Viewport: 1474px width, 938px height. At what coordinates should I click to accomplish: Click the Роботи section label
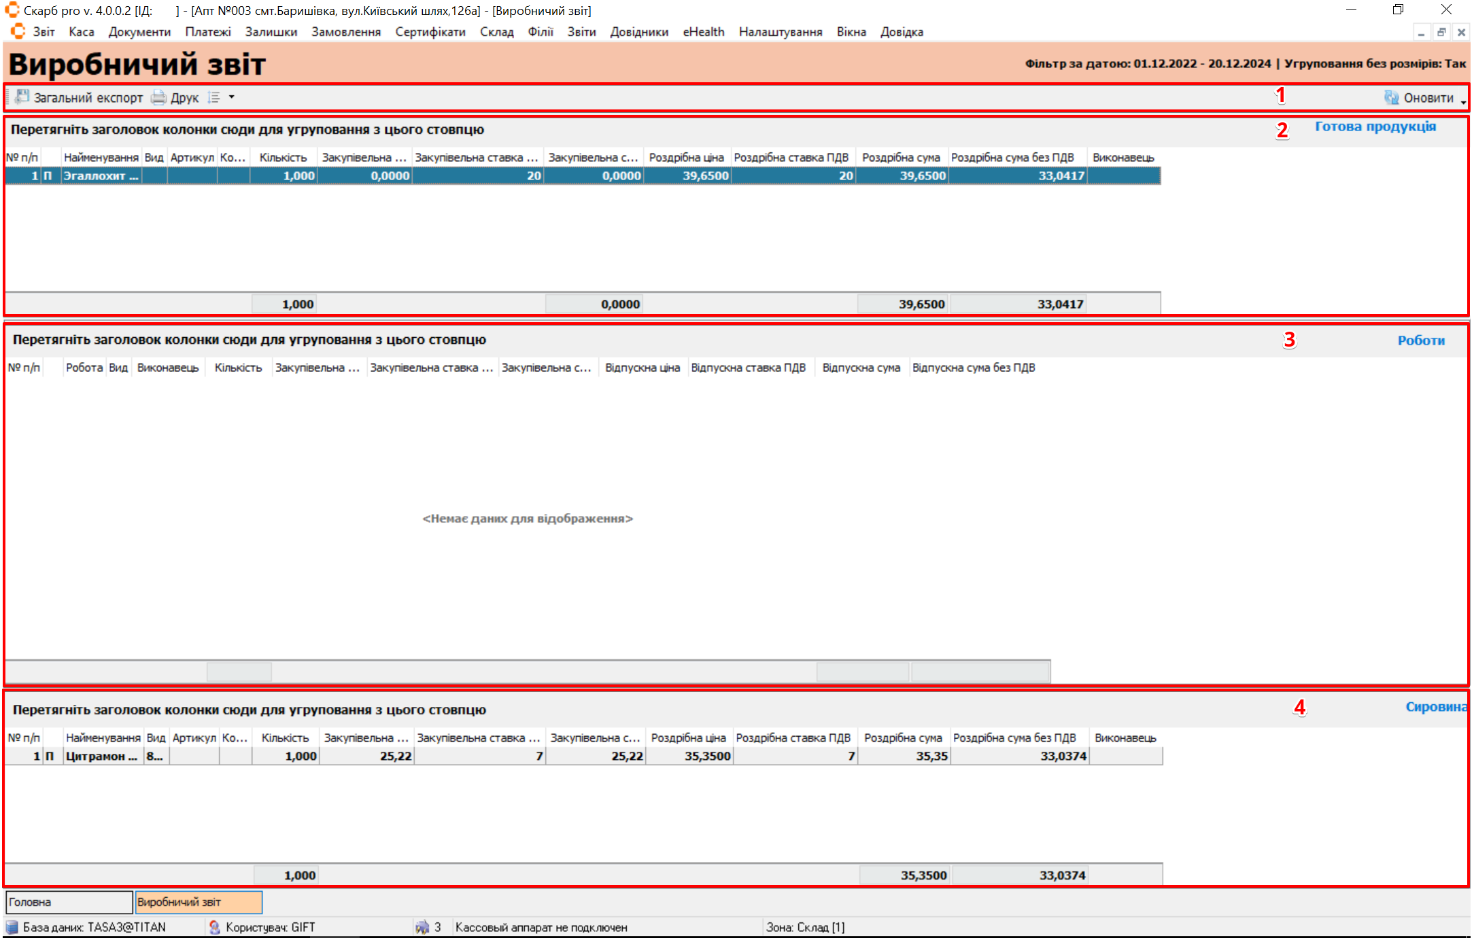pos(1420,341)
